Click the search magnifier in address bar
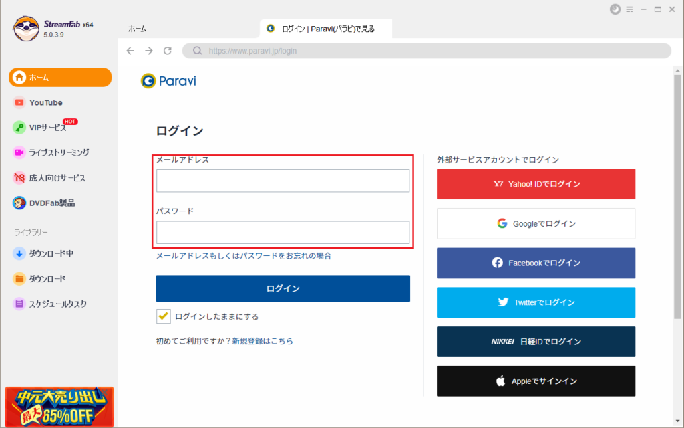 (198, 51)
